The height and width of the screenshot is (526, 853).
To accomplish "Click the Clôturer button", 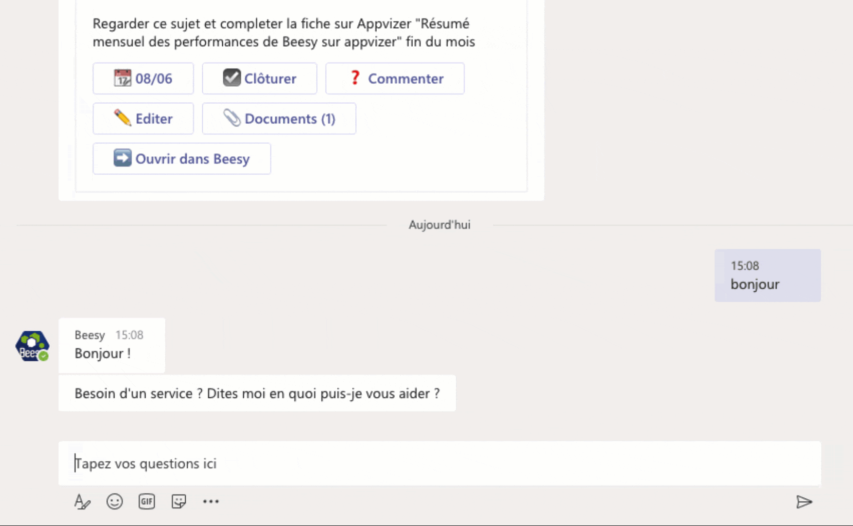I will coord(259,78).
